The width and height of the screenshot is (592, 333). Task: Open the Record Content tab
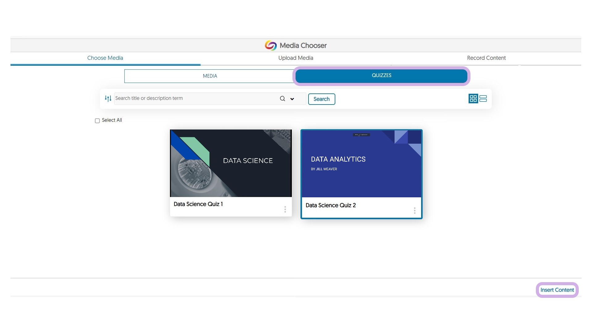[x=486, y=58]
